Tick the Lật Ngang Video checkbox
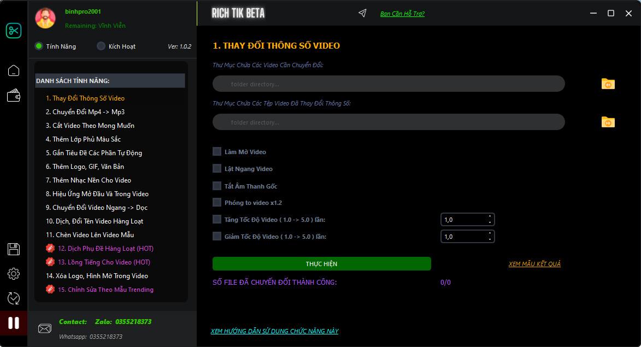This screenshot has width=641, height=347. [x=216, y=168]
